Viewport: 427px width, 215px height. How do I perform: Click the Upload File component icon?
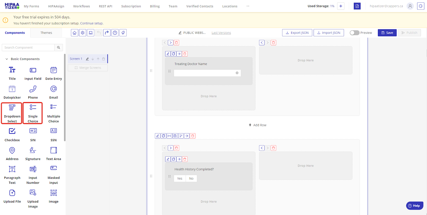click(12, 193)
